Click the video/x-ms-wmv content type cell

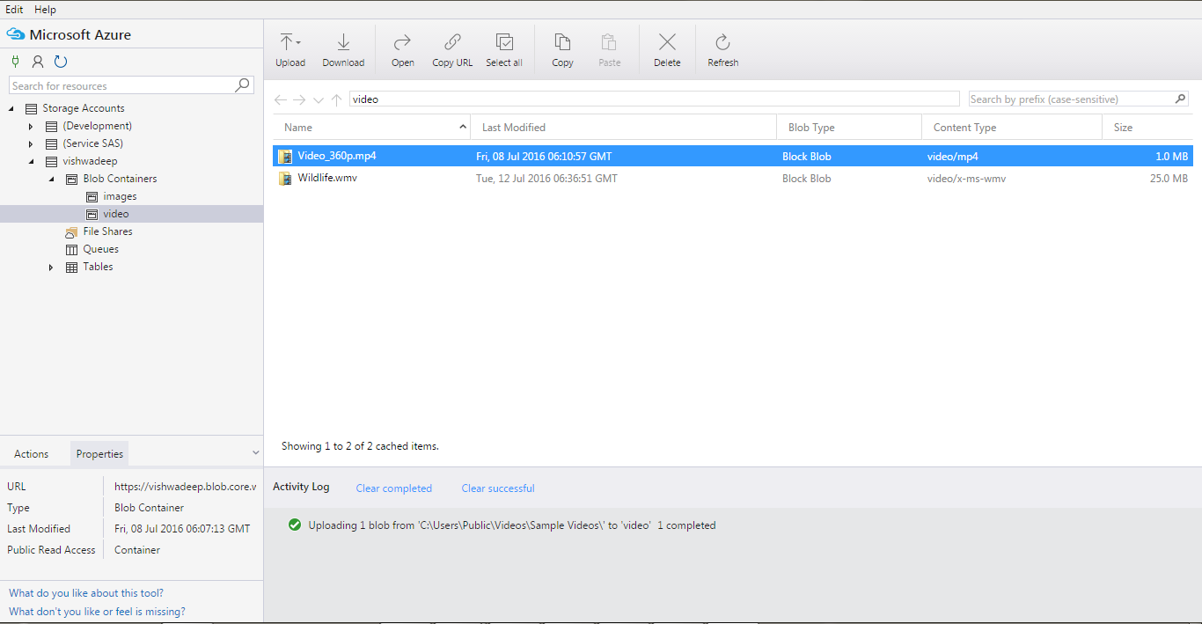966,179
